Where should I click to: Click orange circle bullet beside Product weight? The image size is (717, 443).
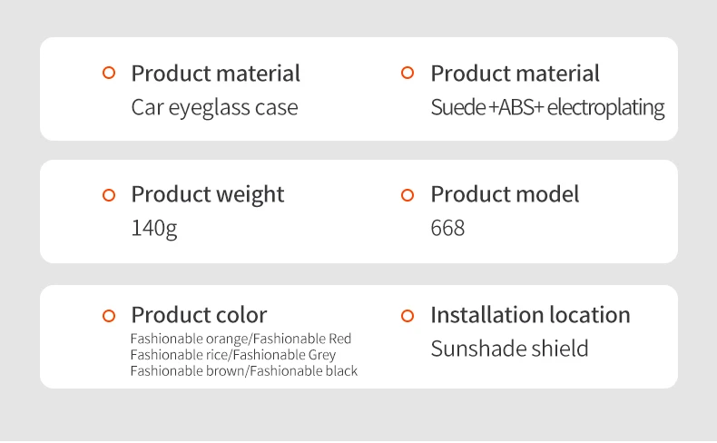pyautogui.click(x=109, y=195)
